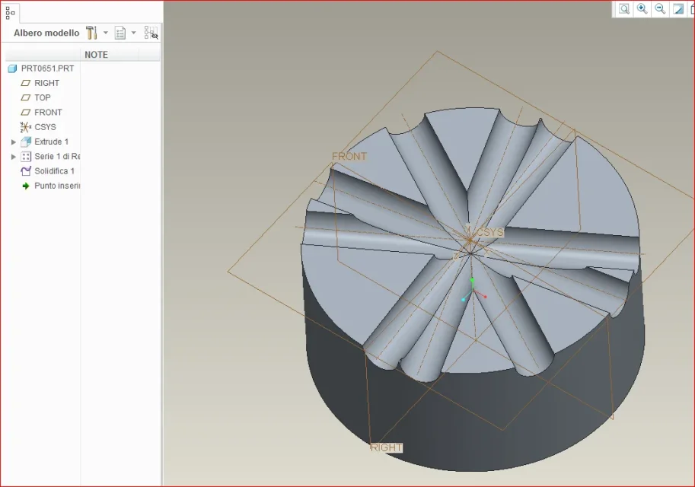Select the RIGHT datum plane in tree
This screenshot has height=487, width=695.
click(x=46, y=83)
